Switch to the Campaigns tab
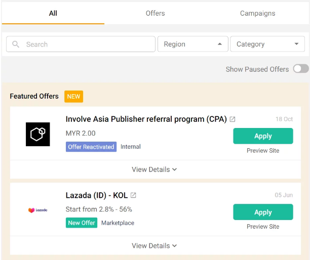Image resolution: width=310 pixels, height=260 pixels. tap(257, 13)
